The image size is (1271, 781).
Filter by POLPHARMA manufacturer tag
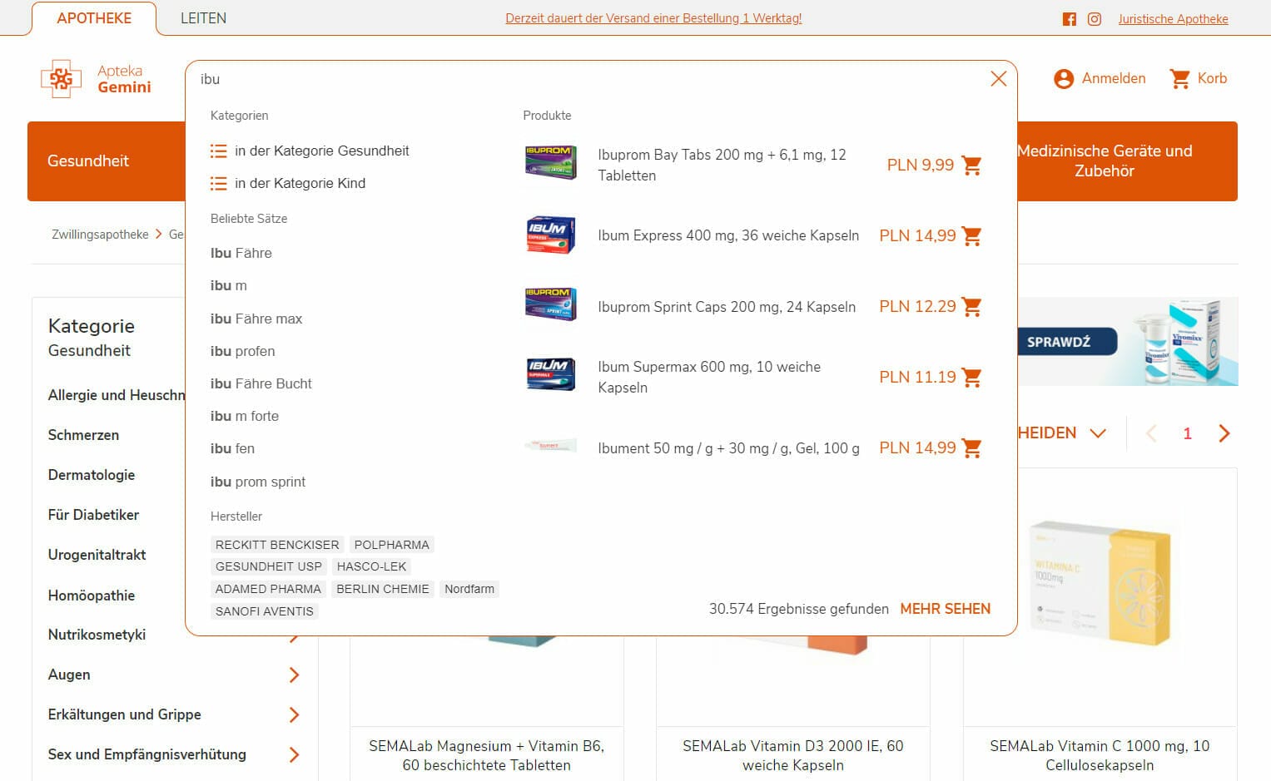391,545
